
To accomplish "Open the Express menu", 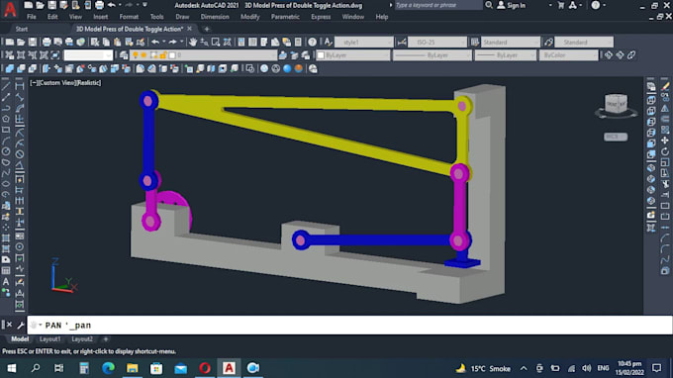I will pos(321,17).
